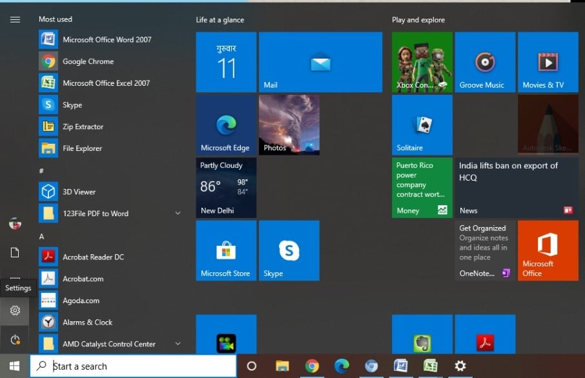The image size is (585, 378).
Task: Click the Power button
Action: [14, 338]
